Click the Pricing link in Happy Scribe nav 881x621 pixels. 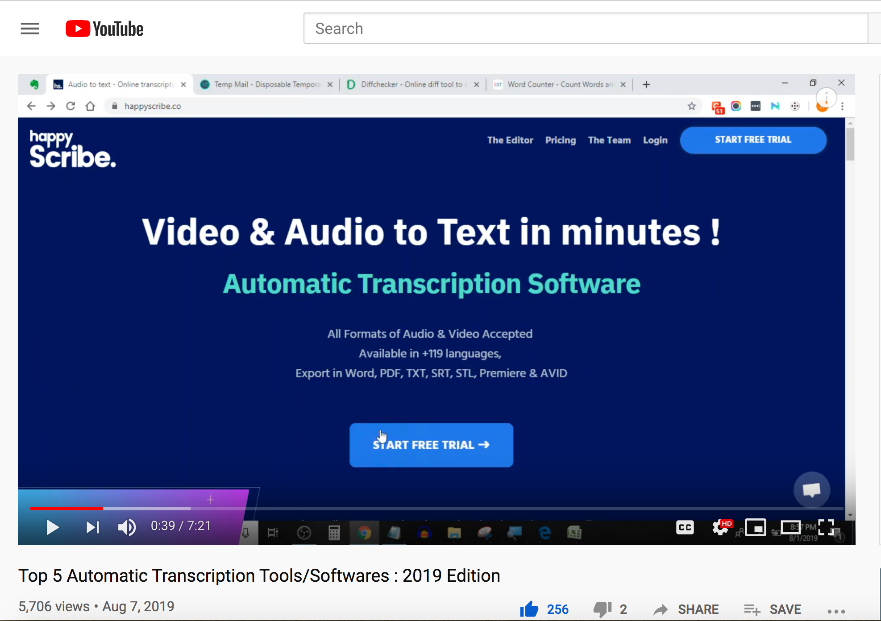coord(560,140)
